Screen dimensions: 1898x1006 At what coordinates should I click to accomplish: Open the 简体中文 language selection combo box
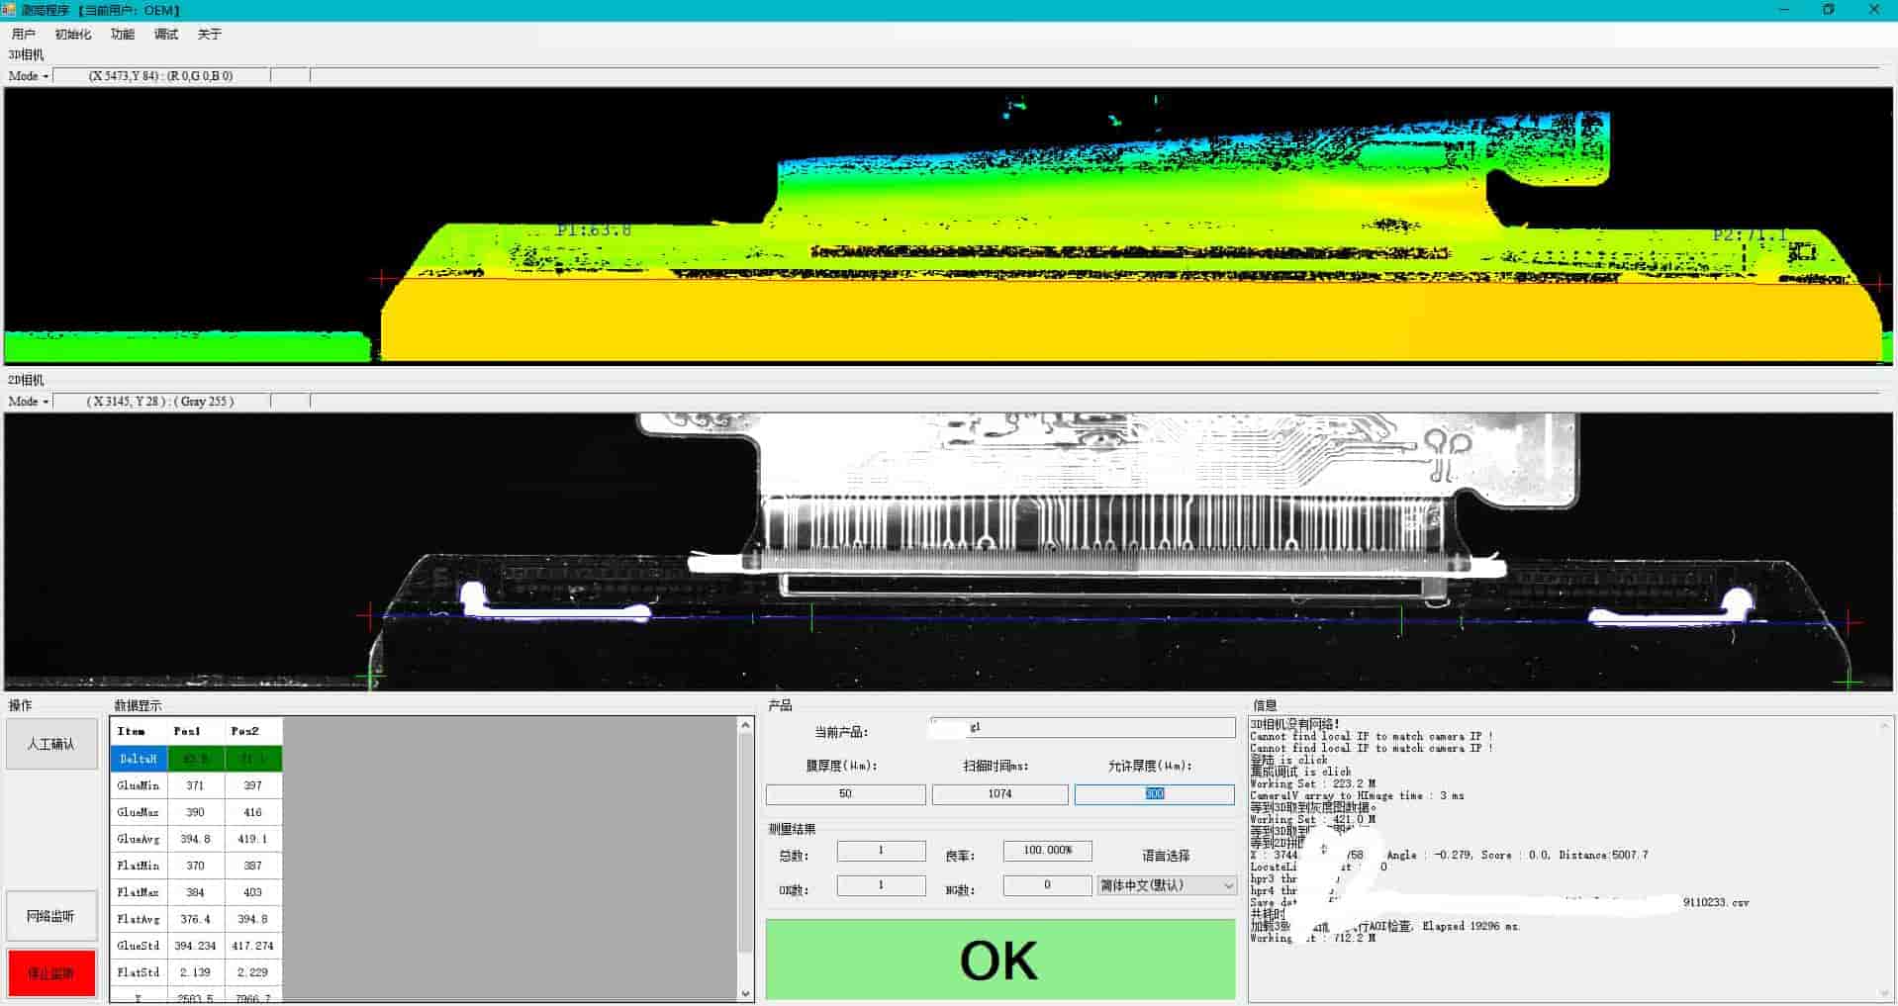1166,885
